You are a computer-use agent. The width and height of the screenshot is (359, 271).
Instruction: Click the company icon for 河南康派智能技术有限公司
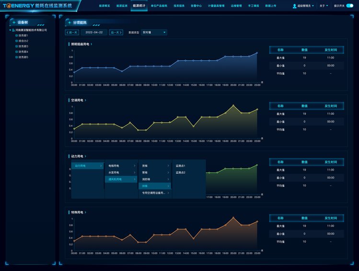pyautogui.click(x=13, y=30)
